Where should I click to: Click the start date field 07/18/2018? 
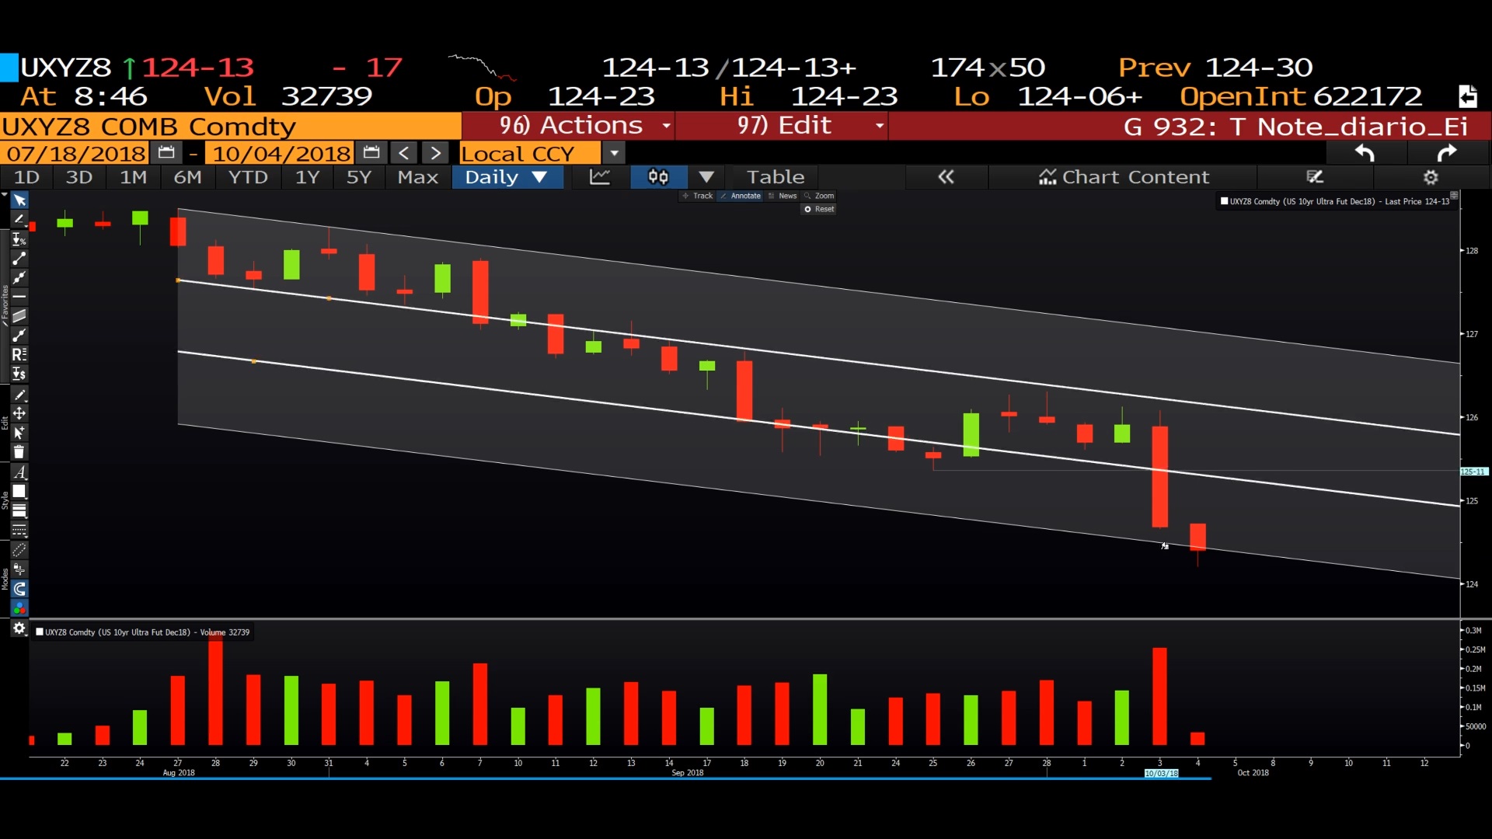click(x=76, y=153)
